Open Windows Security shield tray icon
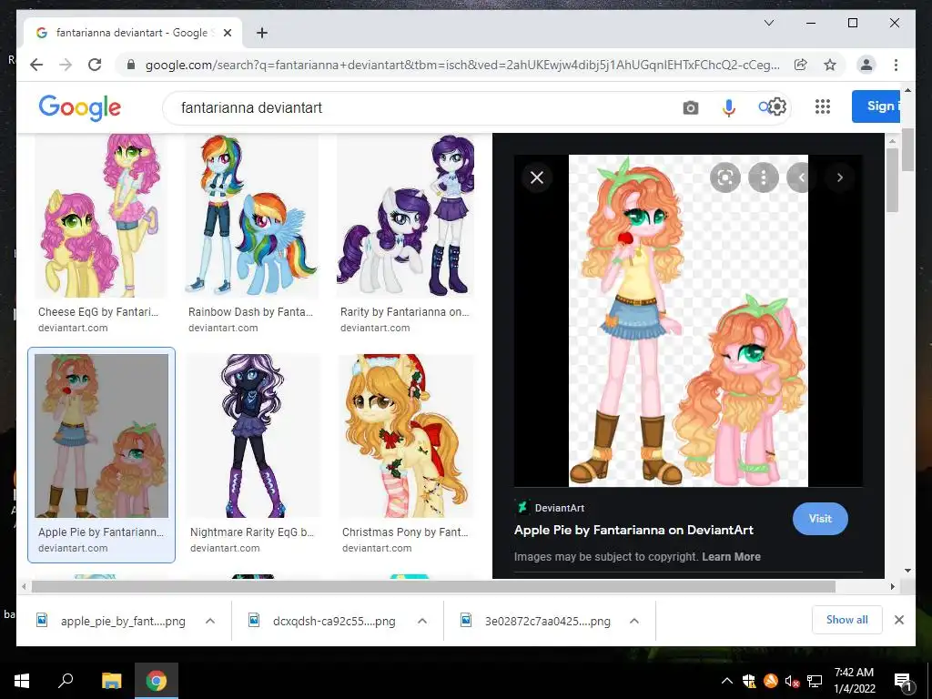Viewport: 932px width, 699px height. (x=749, y=681)
